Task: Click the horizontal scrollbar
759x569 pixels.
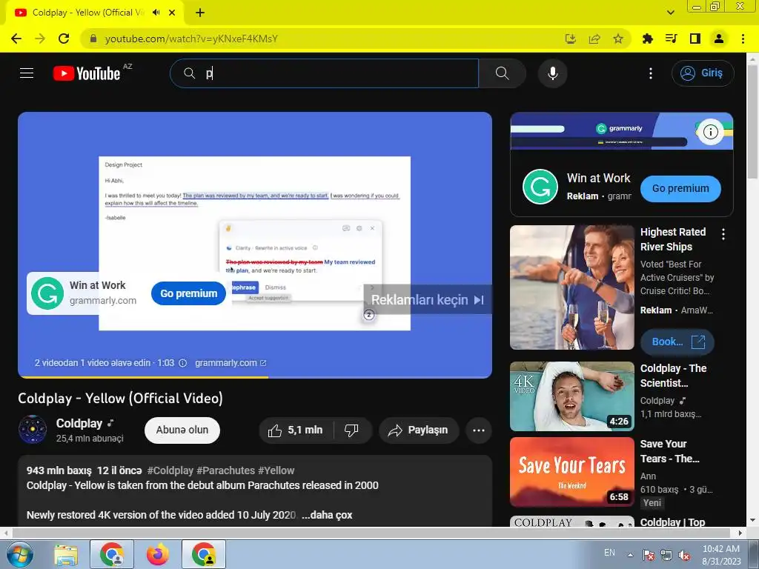Action: point(373,533)
